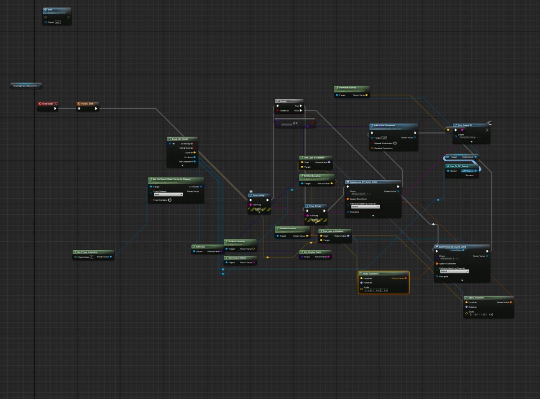Click the Player Index input field
Screen dimensions: 540x399
91,257
